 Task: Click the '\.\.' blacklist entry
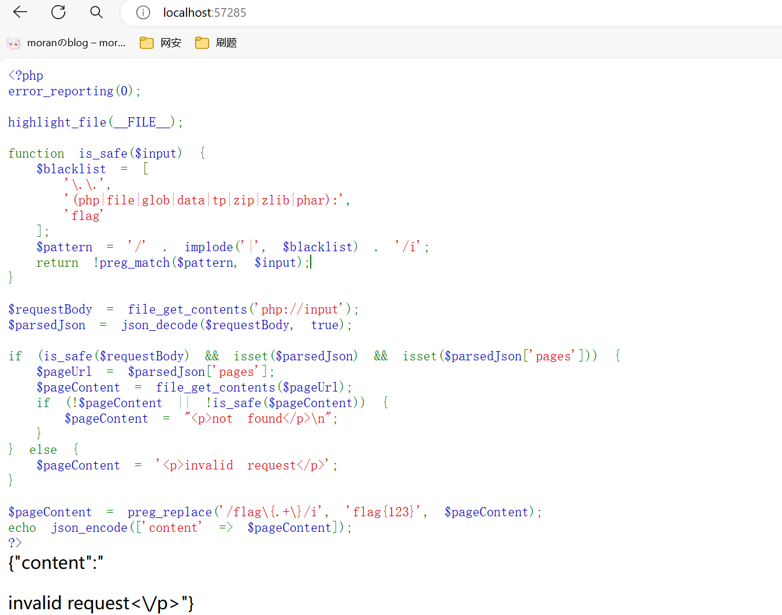pos(87,185)
